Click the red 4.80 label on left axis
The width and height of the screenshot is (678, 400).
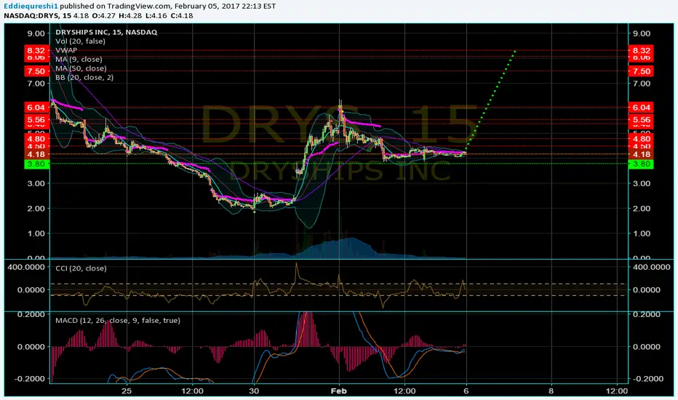click(36, 139)
